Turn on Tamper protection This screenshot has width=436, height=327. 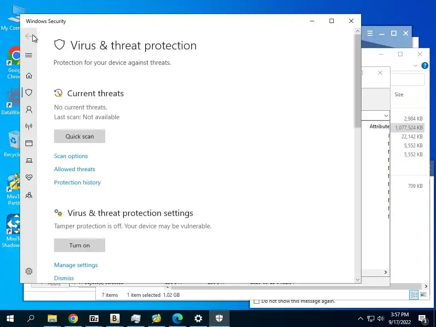[x=80, y=245]
